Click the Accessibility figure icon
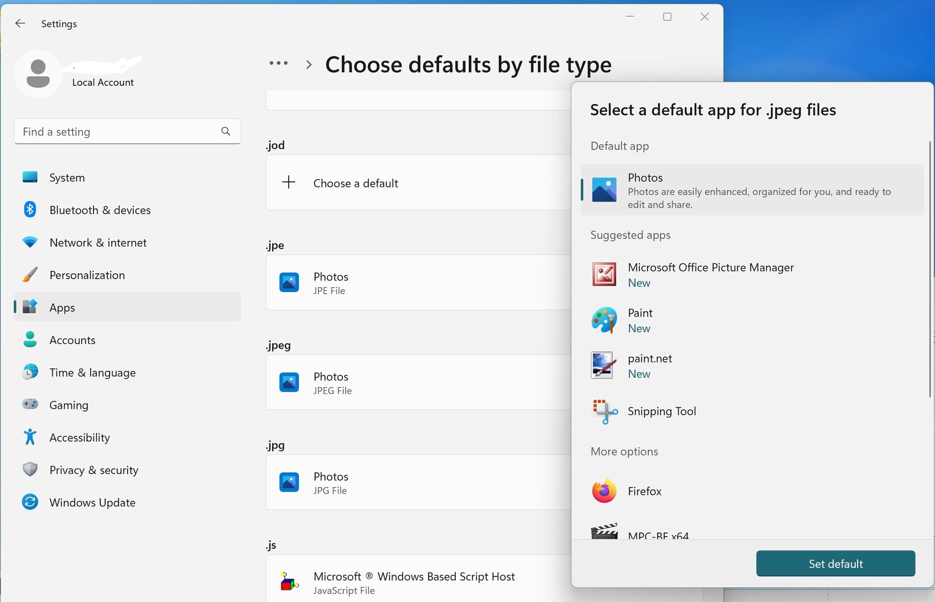This screenshot has width=935, height=602. pyautogui.click(x=30, y=436)
